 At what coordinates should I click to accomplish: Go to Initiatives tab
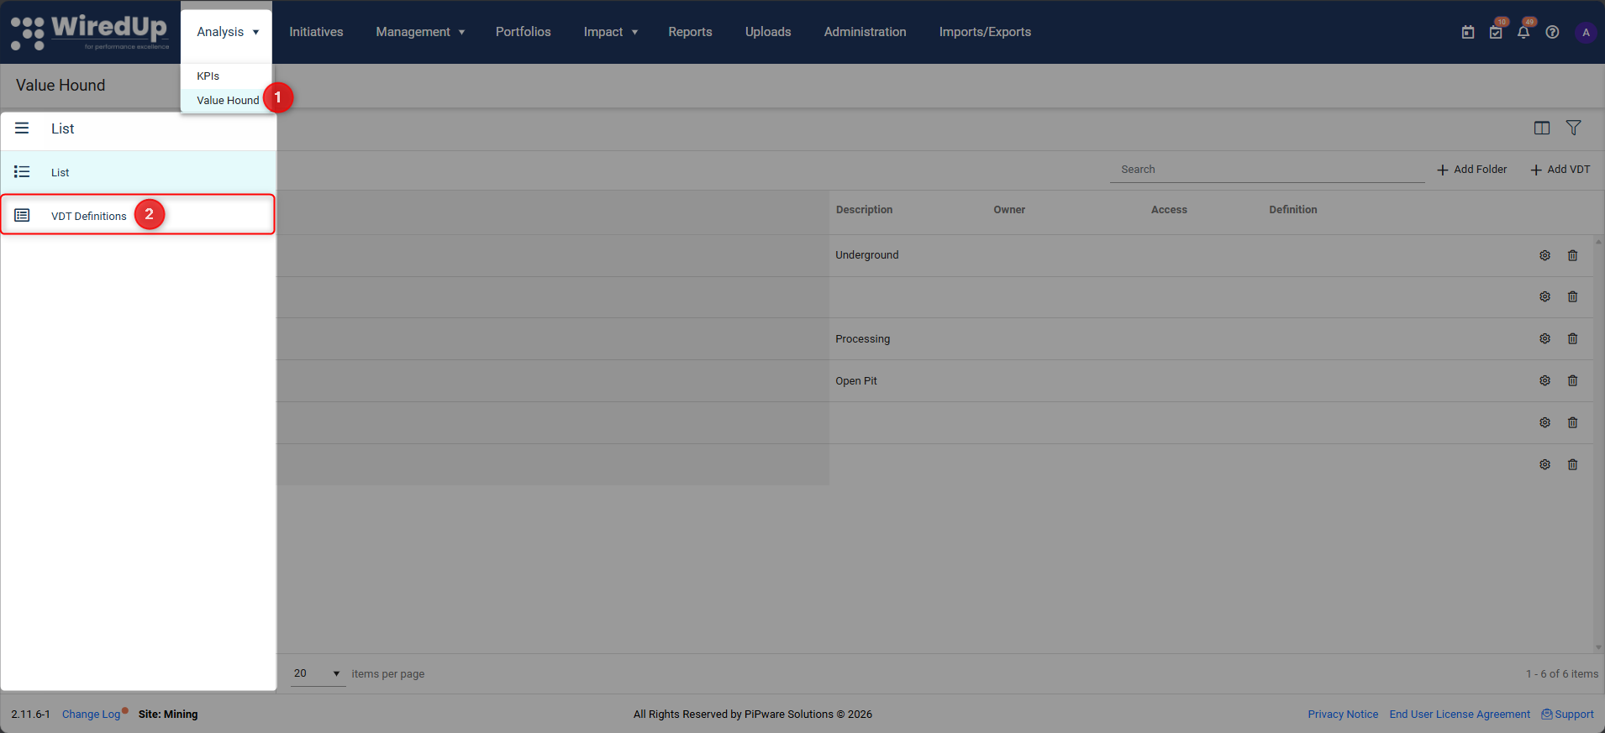point(316,32)
